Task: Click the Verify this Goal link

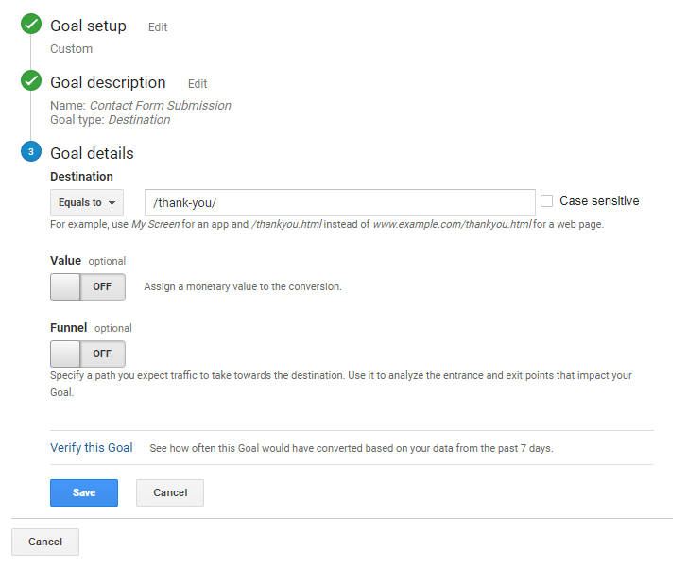Action: (x=92, y=448)
